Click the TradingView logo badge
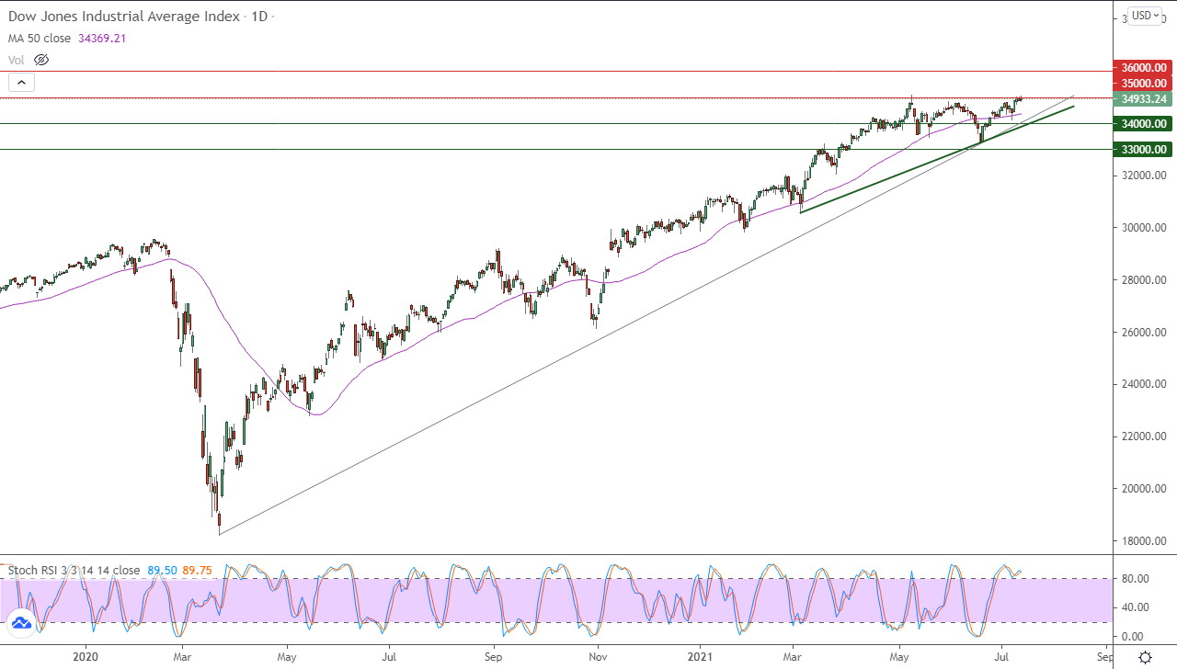 coord(21,624)
